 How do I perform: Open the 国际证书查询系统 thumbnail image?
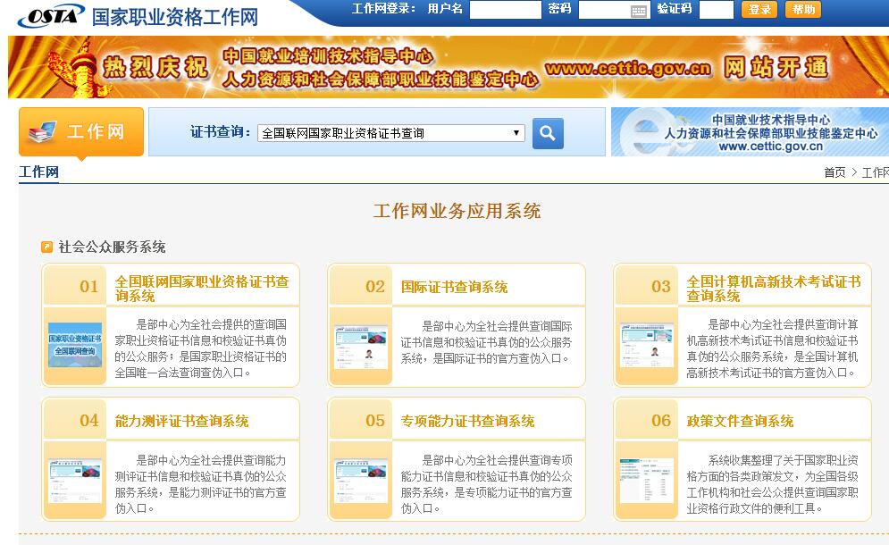(x=360, y=345)
